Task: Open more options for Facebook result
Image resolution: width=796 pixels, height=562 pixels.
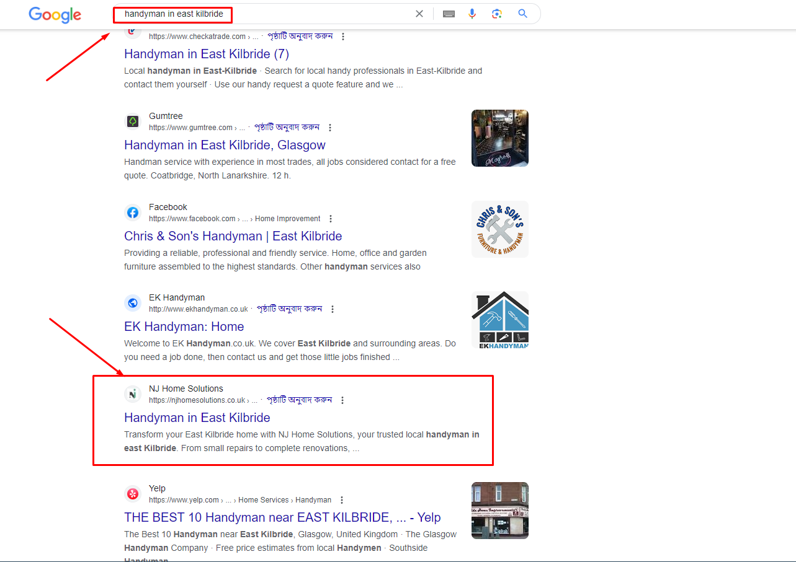Action: click(331, 219)
